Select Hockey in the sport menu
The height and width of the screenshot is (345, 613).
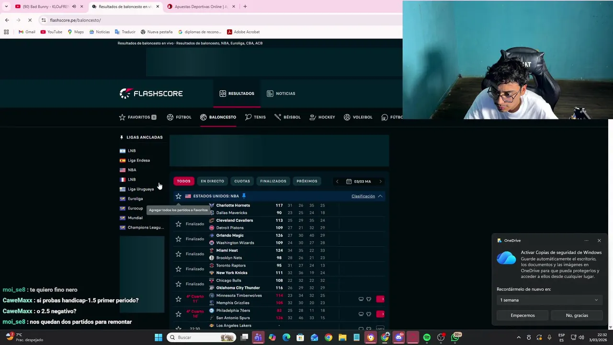[x=322, y=117]
